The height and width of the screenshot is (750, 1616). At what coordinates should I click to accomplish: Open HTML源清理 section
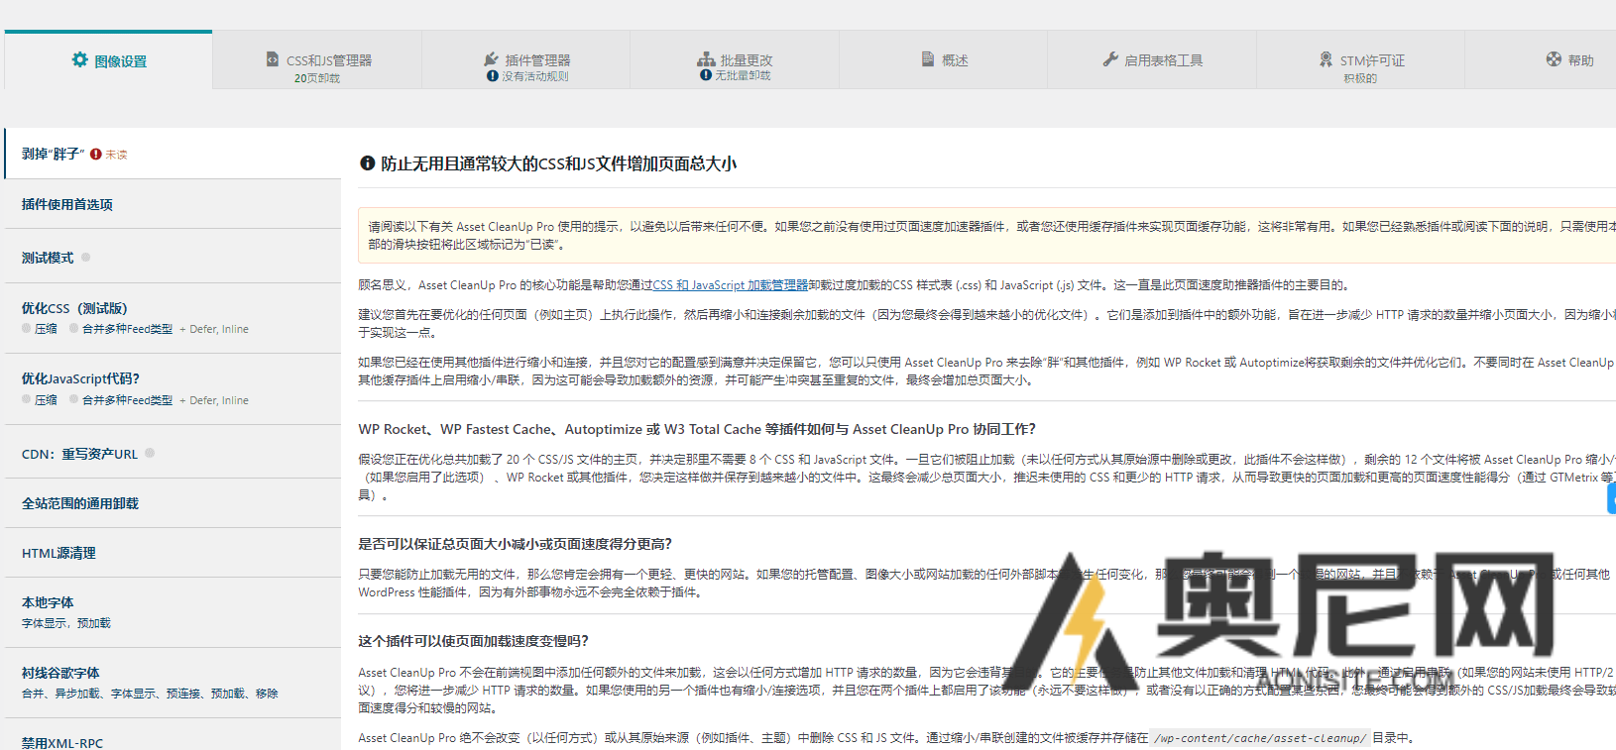coord(173,553)
